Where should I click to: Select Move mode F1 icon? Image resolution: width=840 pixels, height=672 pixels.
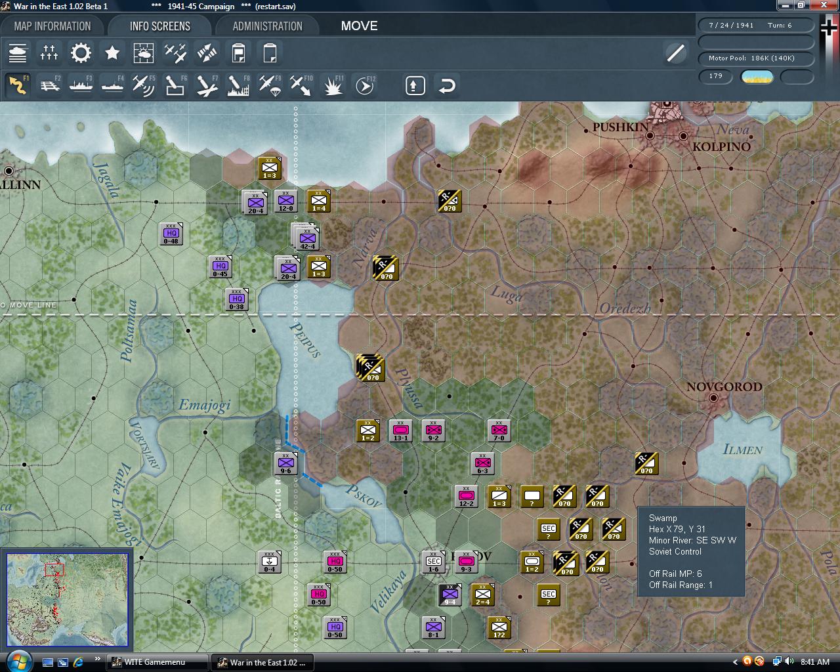coord(18,85)
